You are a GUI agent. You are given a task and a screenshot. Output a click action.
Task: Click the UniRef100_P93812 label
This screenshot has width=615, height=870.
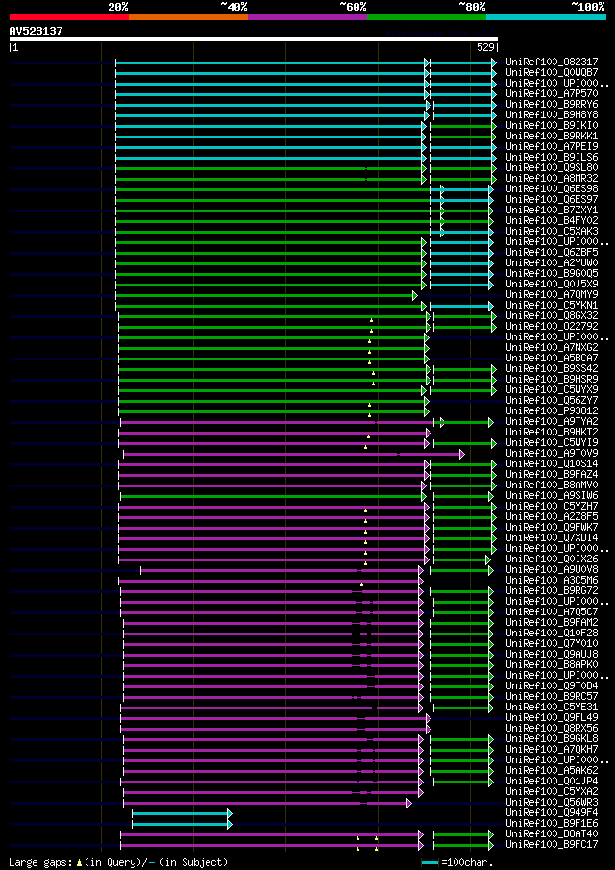(x=552, y=410)
